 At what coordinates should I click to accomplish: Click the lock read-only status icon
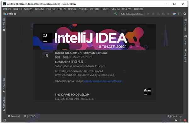(x=176, y=120)
